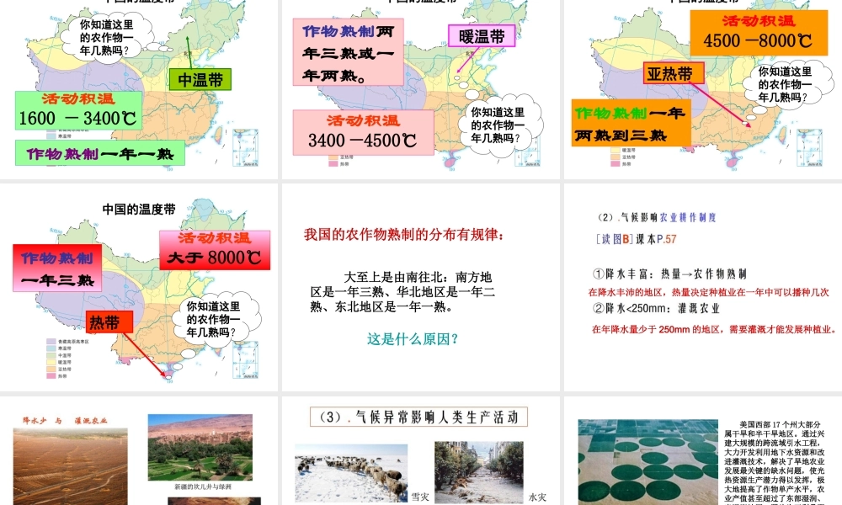This screenshot has height=505, width=842.
Task: Click the orange box 4500 -8000℃
Action: tap(759, 33)
